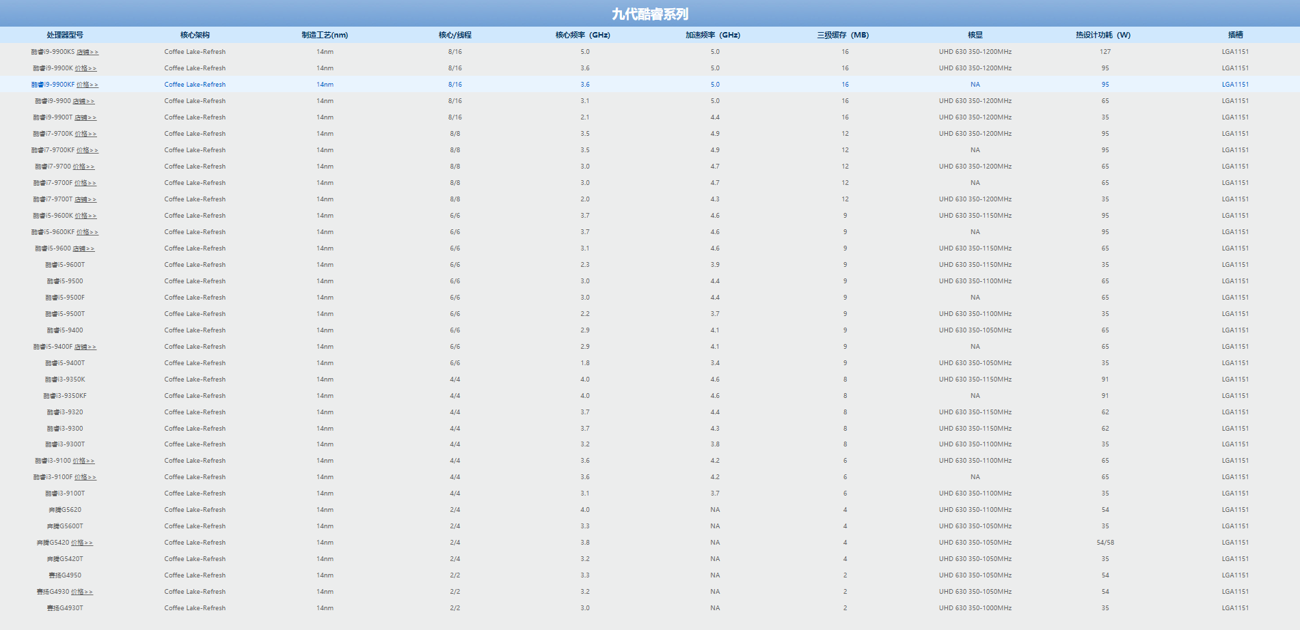1300x630 pixels.
Task: Click the 91 TDP value in i3-9350K row
Action: [1105, 380]
